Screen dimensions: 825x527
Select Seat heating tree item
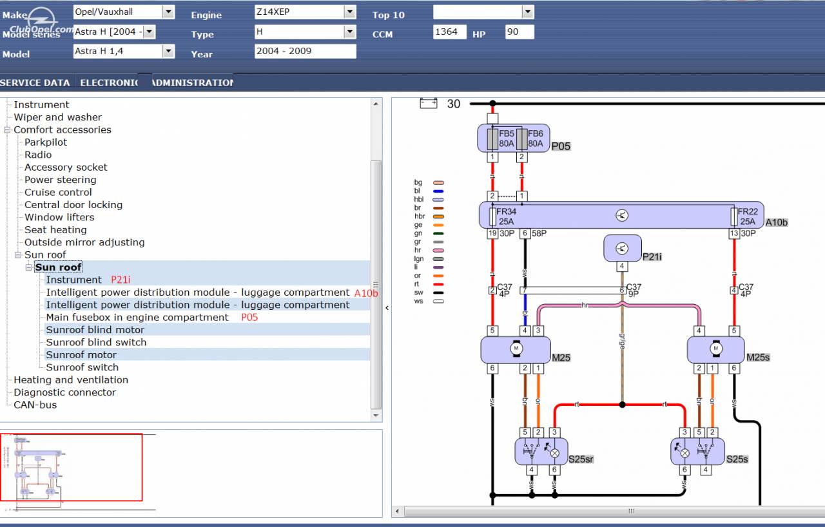(55, 230)
